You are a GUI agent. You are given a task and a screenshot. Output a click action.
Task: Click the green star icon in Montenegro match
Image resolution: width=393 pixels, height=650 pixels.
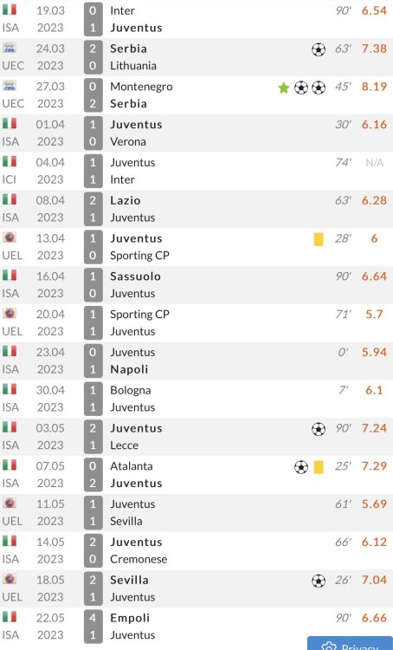point(284,88)
